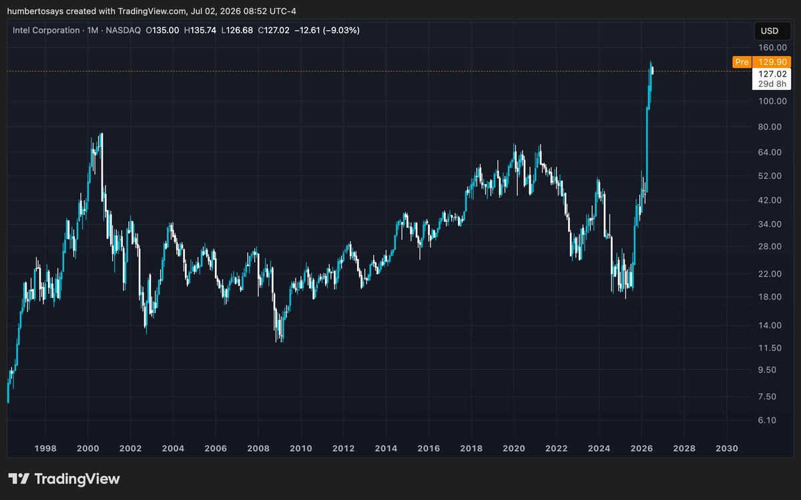Click the 29d 8h countdown label
Screen dimensions: 801x500
[x=771, y=83]
